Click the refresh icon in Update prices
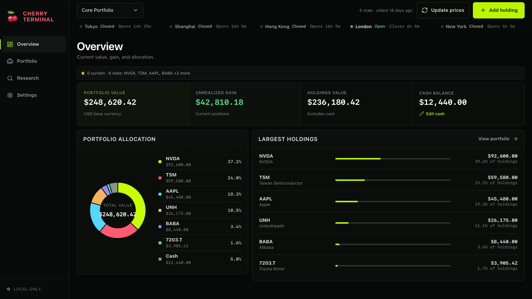 point(425,10)
